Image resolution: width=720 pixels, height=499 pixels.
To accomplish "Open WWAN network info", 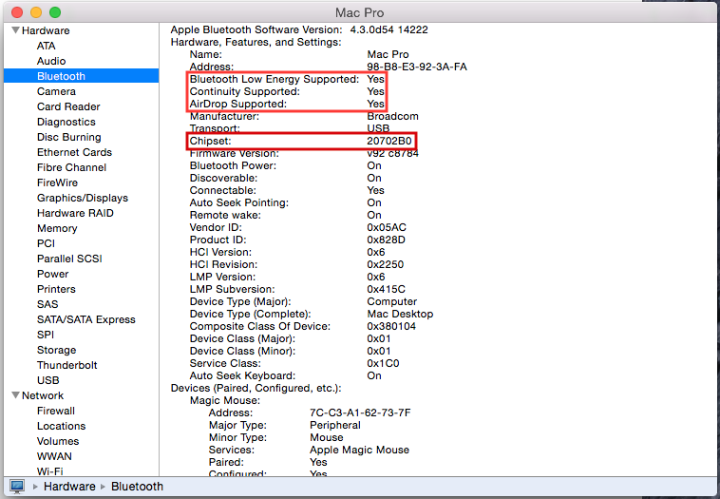I will point(54,456).
